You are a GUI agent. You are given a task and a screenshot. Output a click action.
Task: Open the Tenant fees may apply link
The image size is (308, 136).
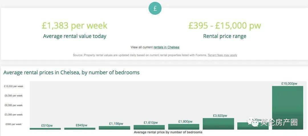(222, 55)
